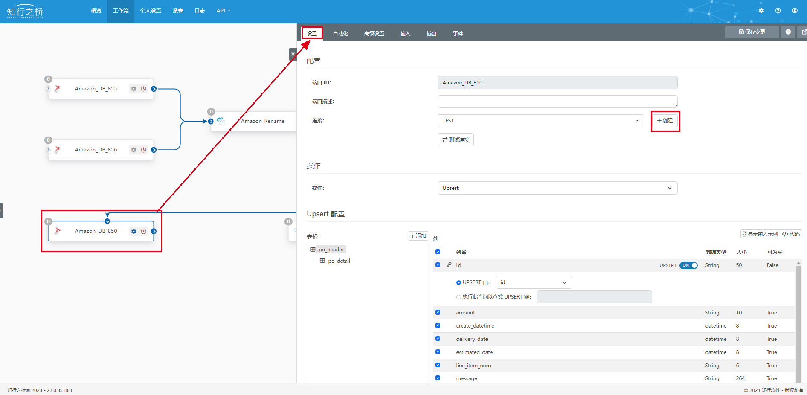Select po_detail table in tree

click(339, 261)
